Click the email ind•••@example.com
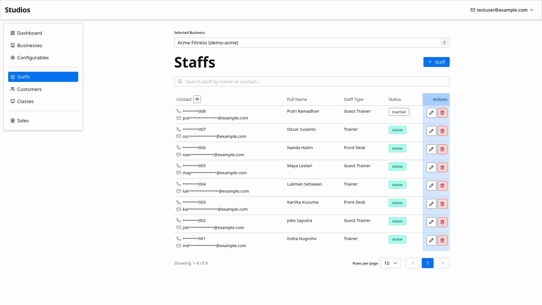 click(214, 246)
